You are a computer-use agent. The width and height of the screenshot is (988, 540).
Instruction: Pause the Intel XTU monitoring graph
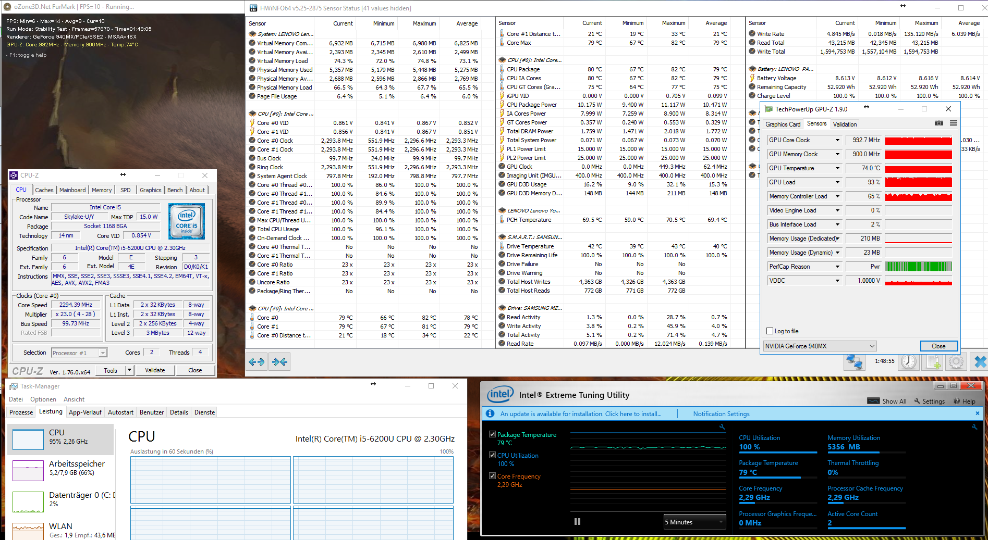(577, 521)
